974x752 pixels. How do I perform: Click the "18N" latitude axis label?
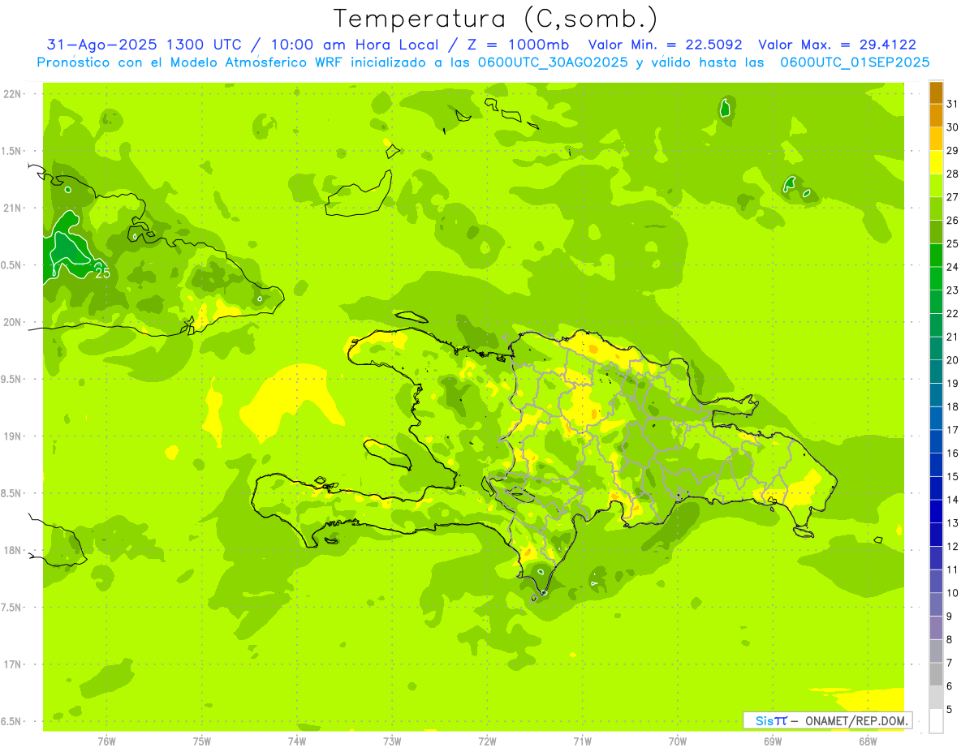coord(12,550)
